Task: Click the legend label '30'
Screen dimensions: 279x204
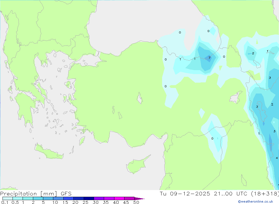Action: pos(95,202)
